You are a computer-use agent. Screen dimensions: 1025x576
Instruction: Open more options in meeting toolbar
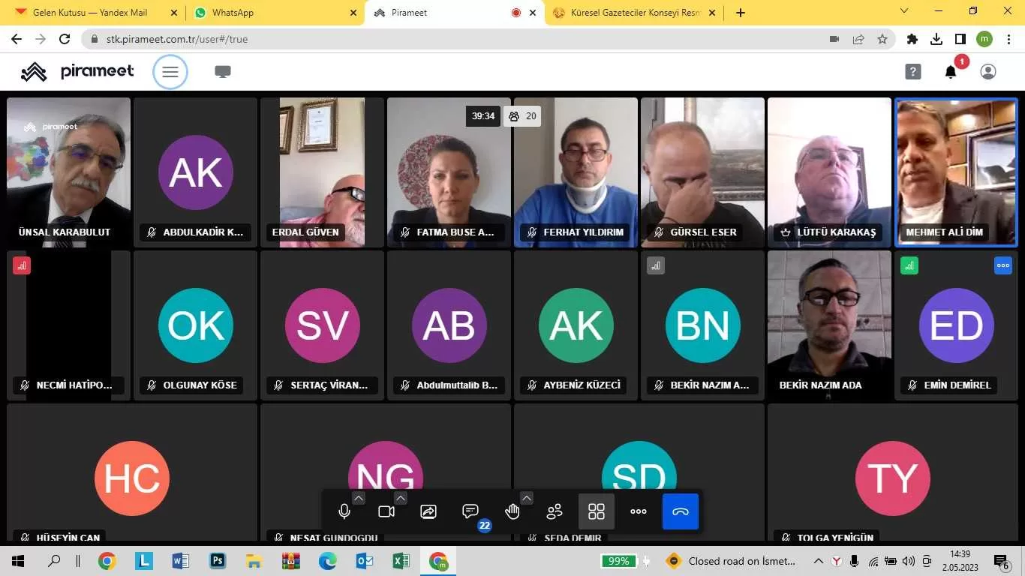pyautogui.click(x=639, y=511)
